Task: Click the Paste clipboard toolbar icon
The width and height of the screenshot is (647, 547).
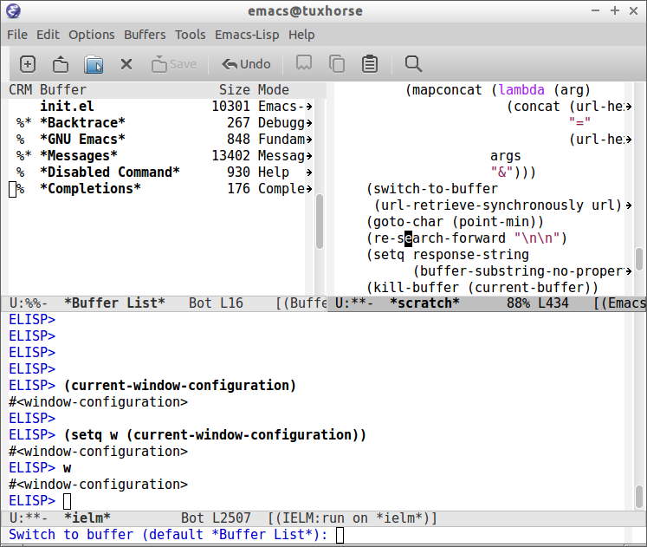Action: 370,64
